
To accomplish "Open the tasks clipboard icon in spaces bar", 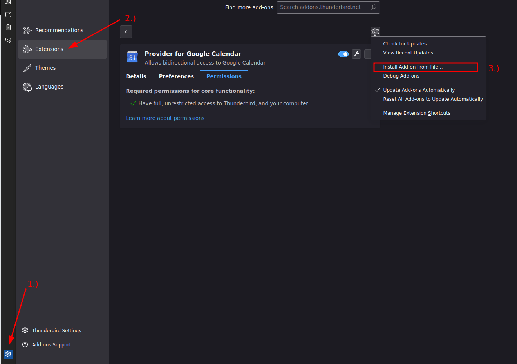I will pyautogui.click(x=8, y=27).
